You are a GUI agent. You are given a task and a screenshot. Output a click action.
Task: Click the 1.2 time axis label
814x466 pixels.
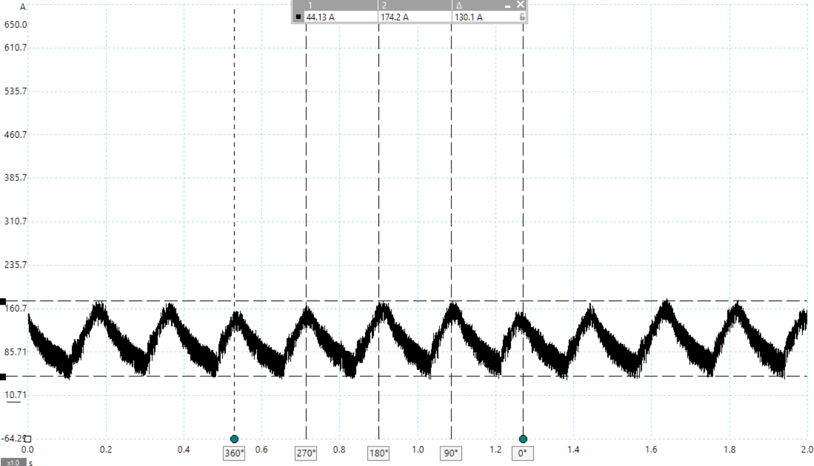(496, 449)
